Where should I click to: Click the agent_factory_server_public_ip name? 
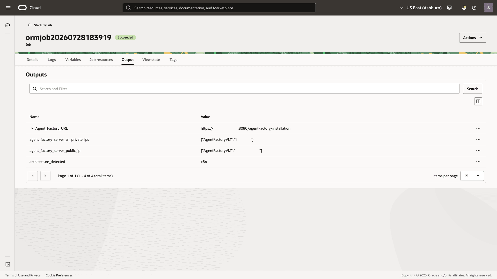55,151
